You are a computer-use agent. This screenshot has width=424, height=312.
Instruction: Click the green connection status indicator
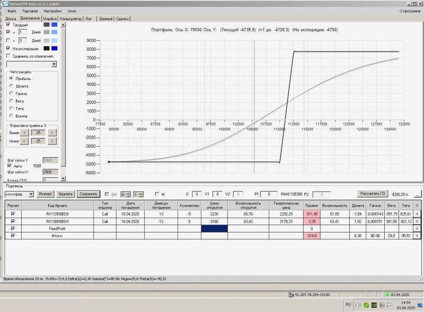pos(387,295)
